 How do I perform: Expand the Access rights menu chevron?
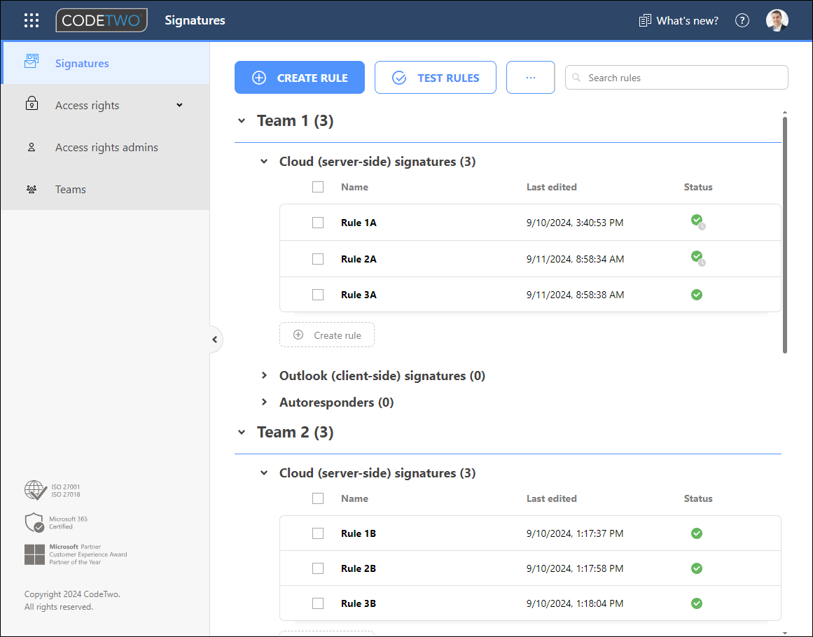point(179,105)
